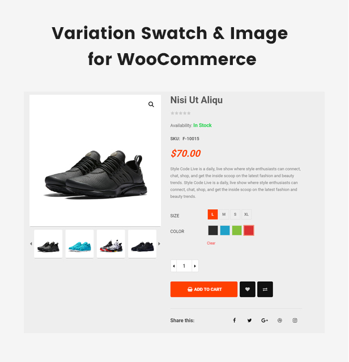Select size L option

[x=213, y=214]
